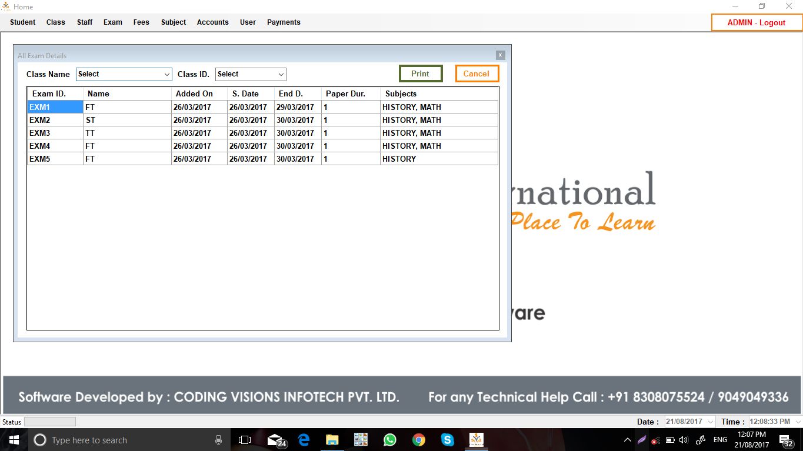This screenshot has height=451, width=803.
Task: Open the Fees menu
Action: pyautogui.click(x=141, y=22)
